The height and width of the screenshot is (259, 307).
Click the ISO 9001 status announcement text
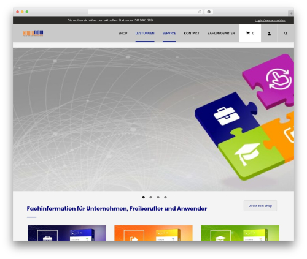coord(111,20)
